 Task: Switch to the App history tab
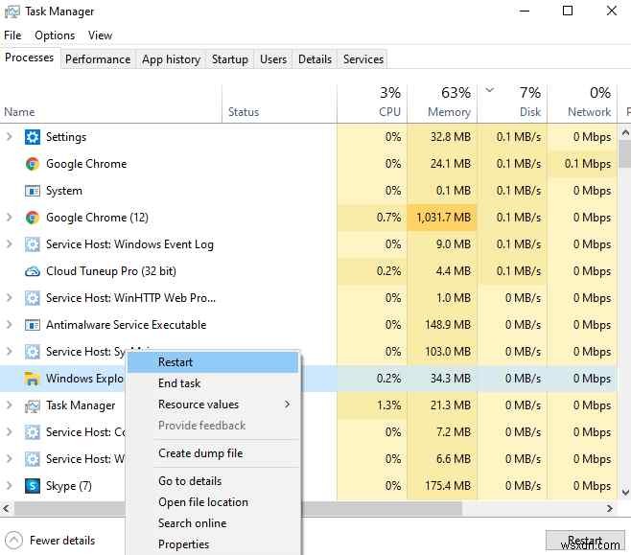[x=171, y=59]
